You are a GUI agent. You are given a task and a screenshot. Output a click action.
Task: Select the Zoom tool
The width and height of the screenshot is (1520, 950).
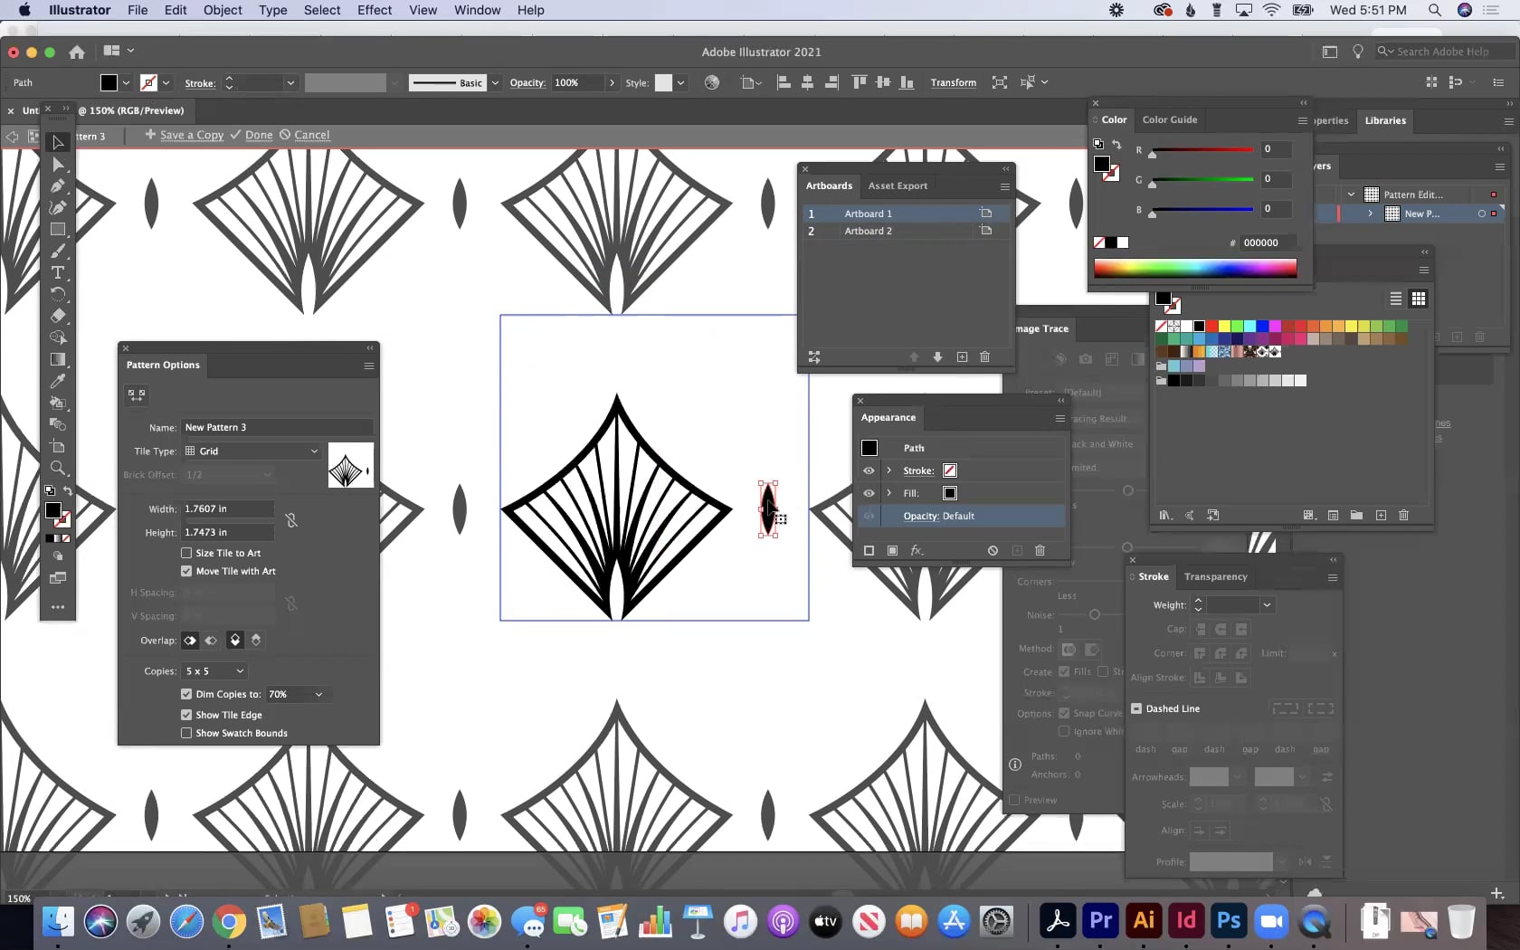click(x=58, y=468)
